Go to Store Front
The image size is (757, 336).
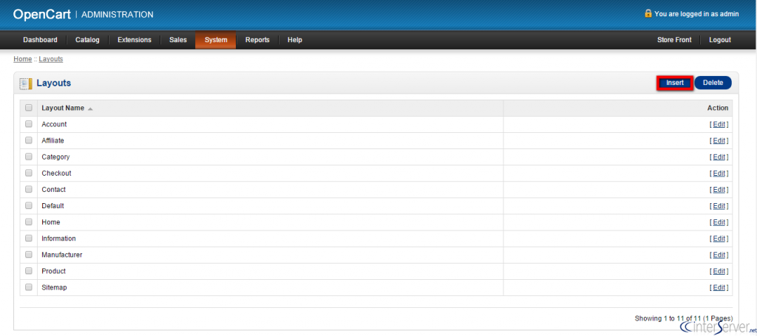tap(674, 40)
